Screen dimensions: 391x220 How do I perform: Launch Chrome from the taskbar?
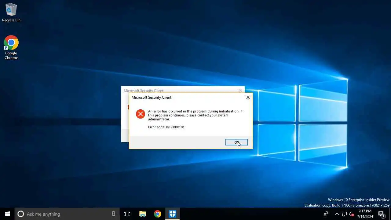[x=158, y=214]
